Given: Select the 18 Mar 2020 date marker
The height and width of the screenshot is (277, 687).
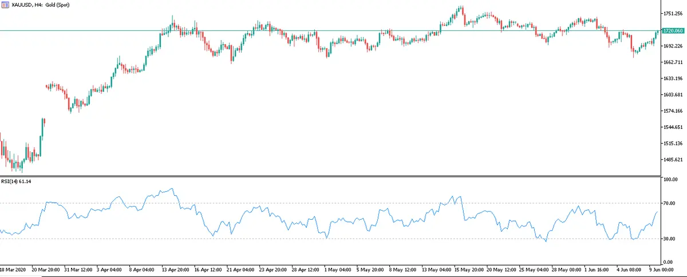Looking at the screenshot, I should [x=13, y=269].
